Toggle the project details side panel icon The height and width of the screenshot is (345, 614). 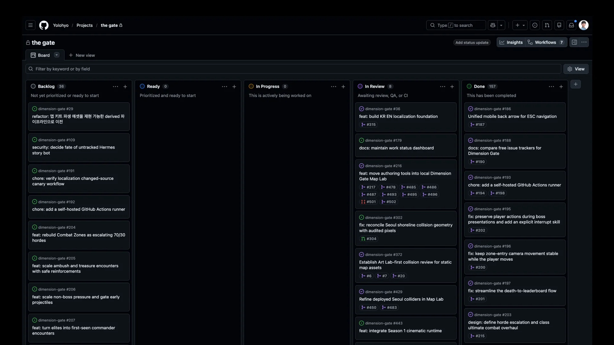tap(574, 42)
